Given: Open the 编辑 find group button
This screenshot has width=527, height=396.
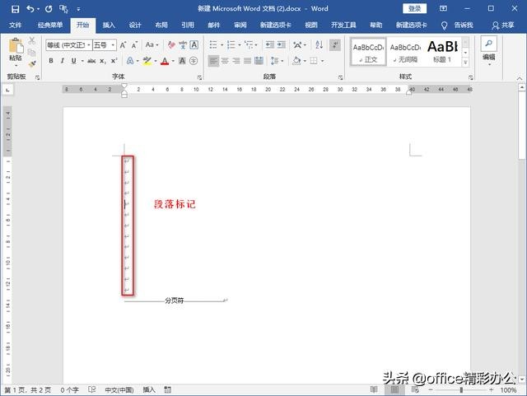Looking at the screenshot, I should (488, 51).
